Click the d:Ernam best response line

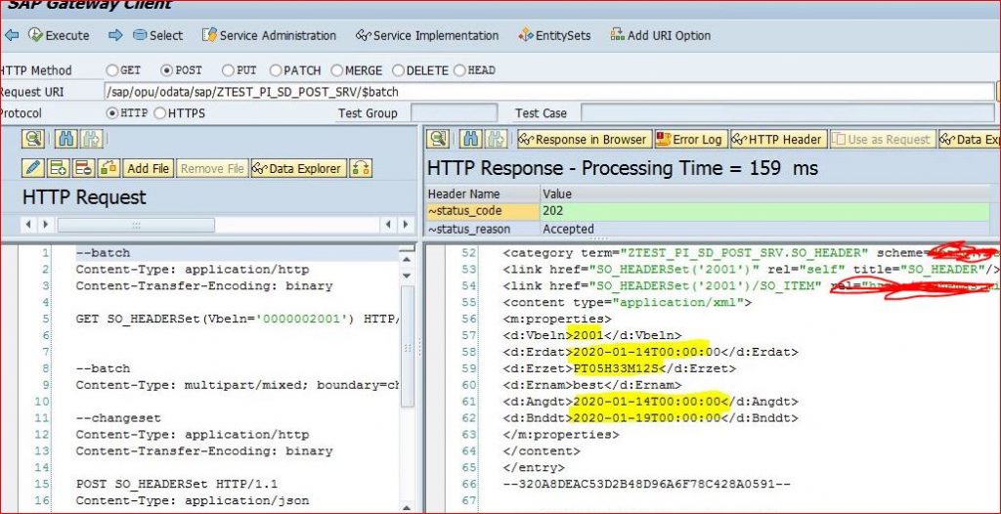[x=591, y=385]
